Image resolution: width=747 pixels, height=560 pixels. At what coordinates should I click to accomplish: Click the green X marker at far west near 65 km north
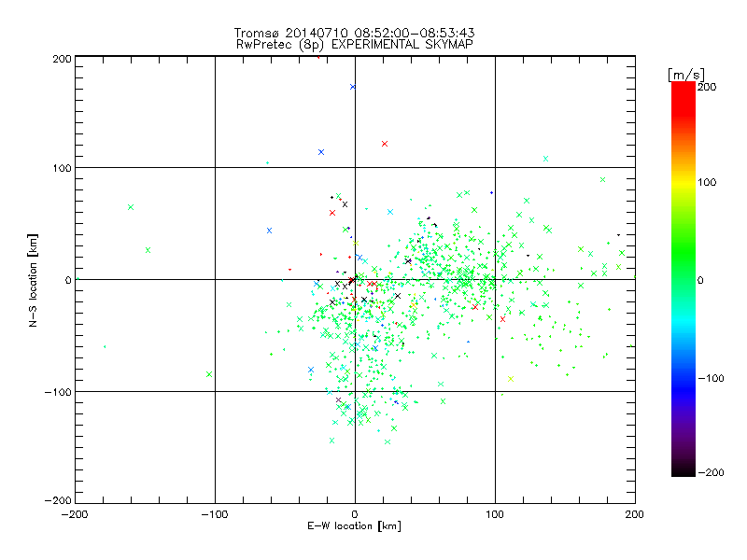click(131, 207)
